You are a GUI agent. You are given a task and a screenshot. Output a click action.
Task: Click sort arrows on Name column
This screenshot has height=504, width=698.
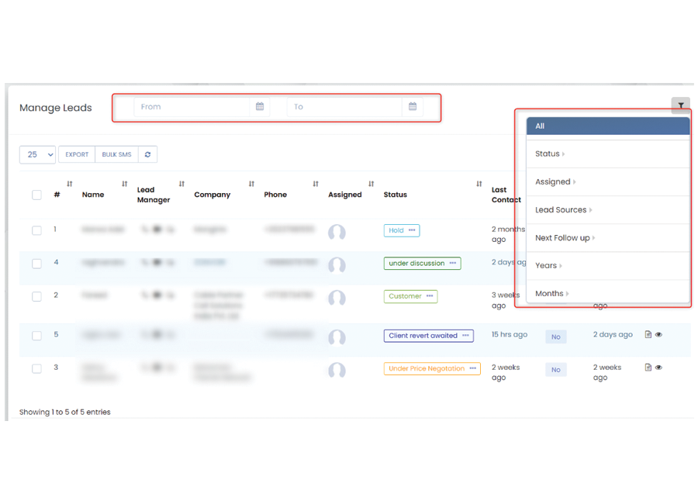[124, 185]
